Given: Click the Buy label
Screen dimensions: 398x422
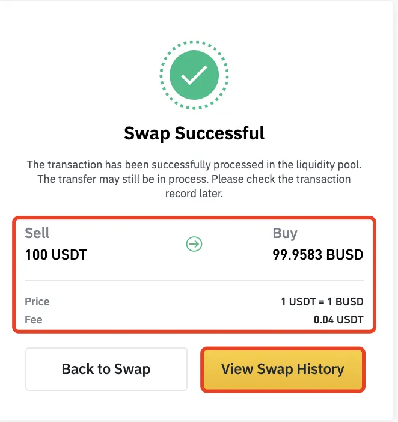Looking at the screenshot, I should pyautogui.click(x=285, y=234).
